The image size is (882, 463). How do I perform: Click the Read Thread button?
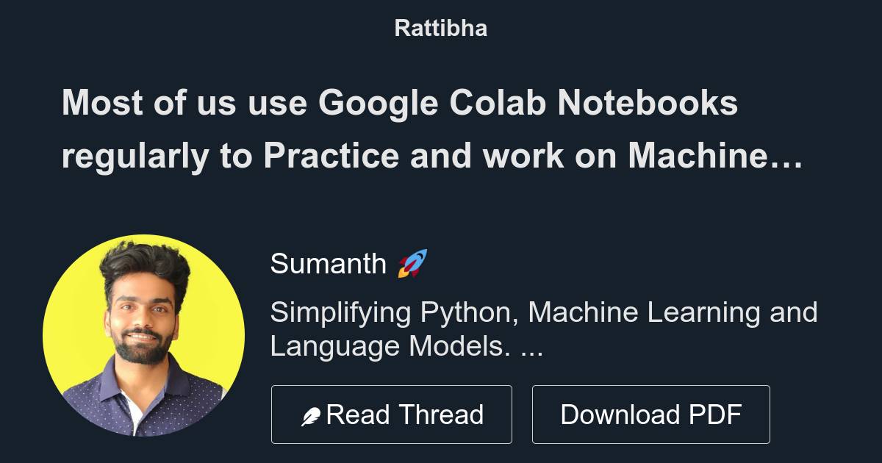392,414
